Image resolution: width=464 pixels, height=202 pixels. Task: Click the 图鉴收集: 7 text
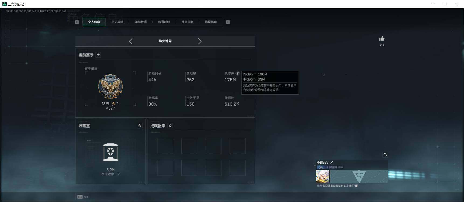110,174
